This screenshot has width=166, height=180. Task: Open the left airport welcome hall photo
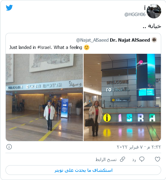(x=44, y=97)
